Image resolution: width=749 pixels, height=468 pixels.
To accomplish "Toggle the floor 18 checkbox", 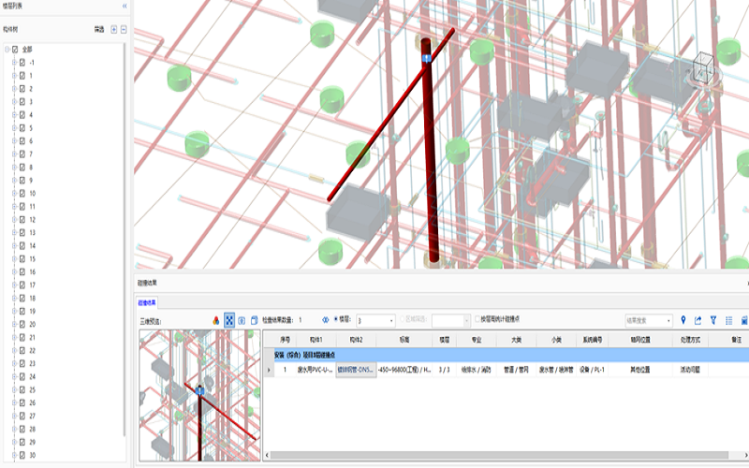I will coord(22,298).
